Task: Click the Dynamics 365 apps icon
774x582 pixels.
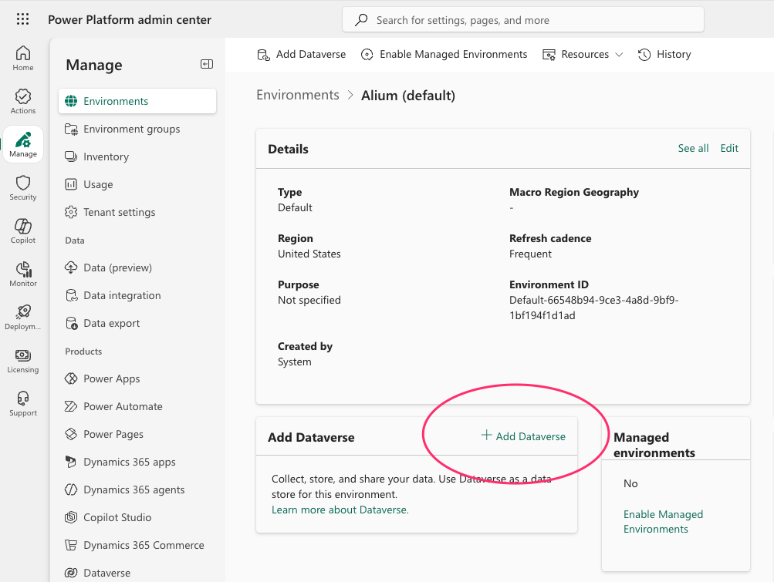Action: (x=71, y=463)
